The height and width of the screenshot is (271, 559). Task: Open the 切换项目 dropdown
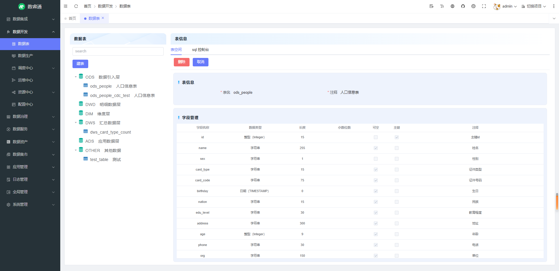(534, 6)
